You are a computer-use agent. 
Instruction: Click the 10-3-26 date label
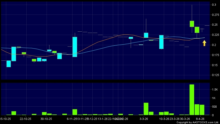[164, 119]
